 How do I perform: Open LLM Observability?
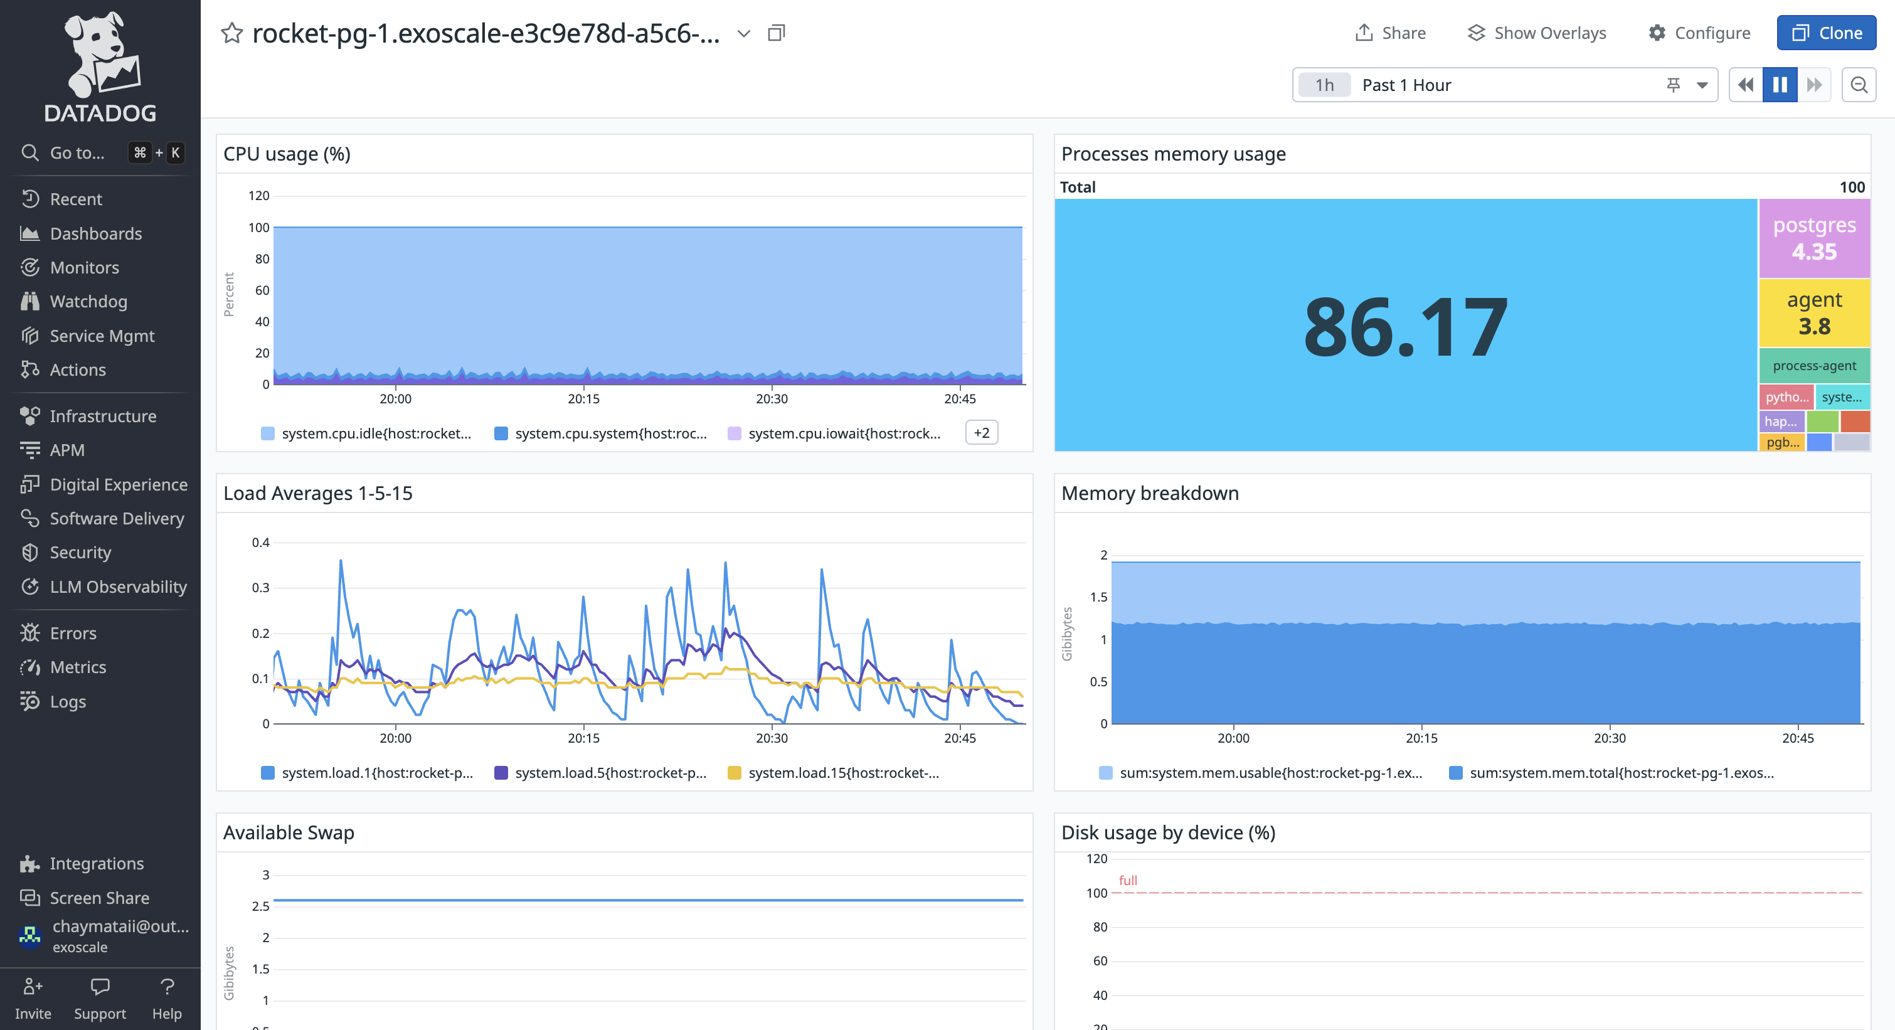(118, 587)
